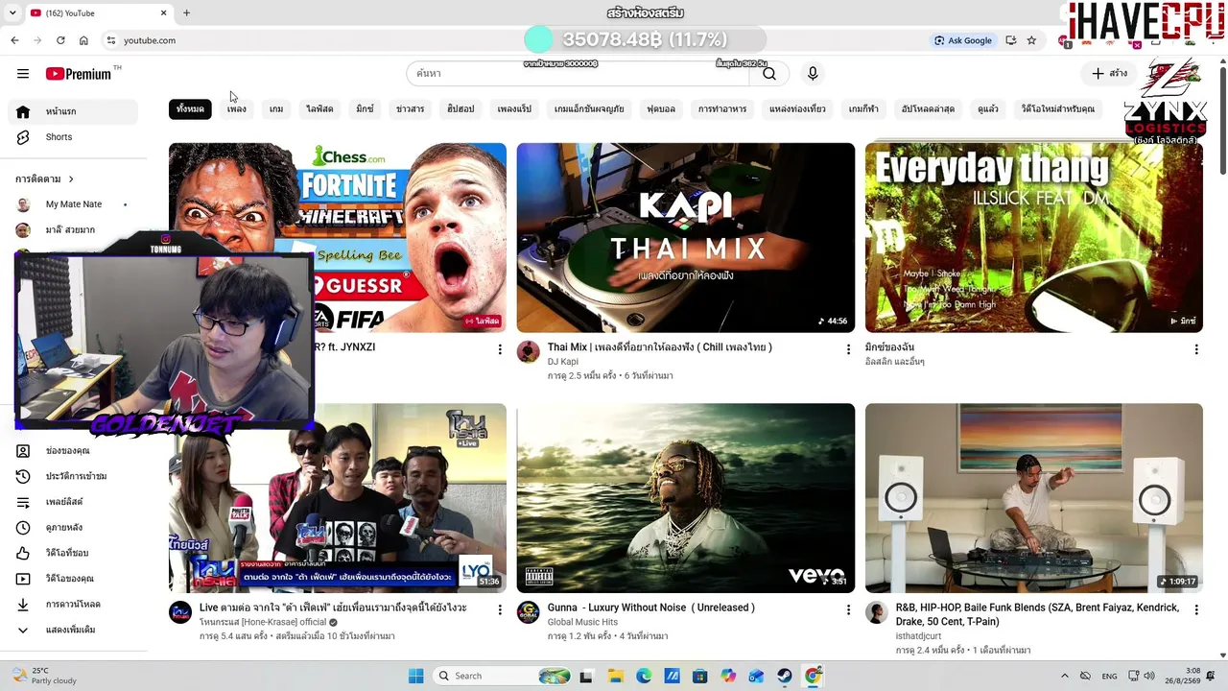Click the Windows taskbar Search box
This screenshot has height=691, width=1228.
(503, 676)
